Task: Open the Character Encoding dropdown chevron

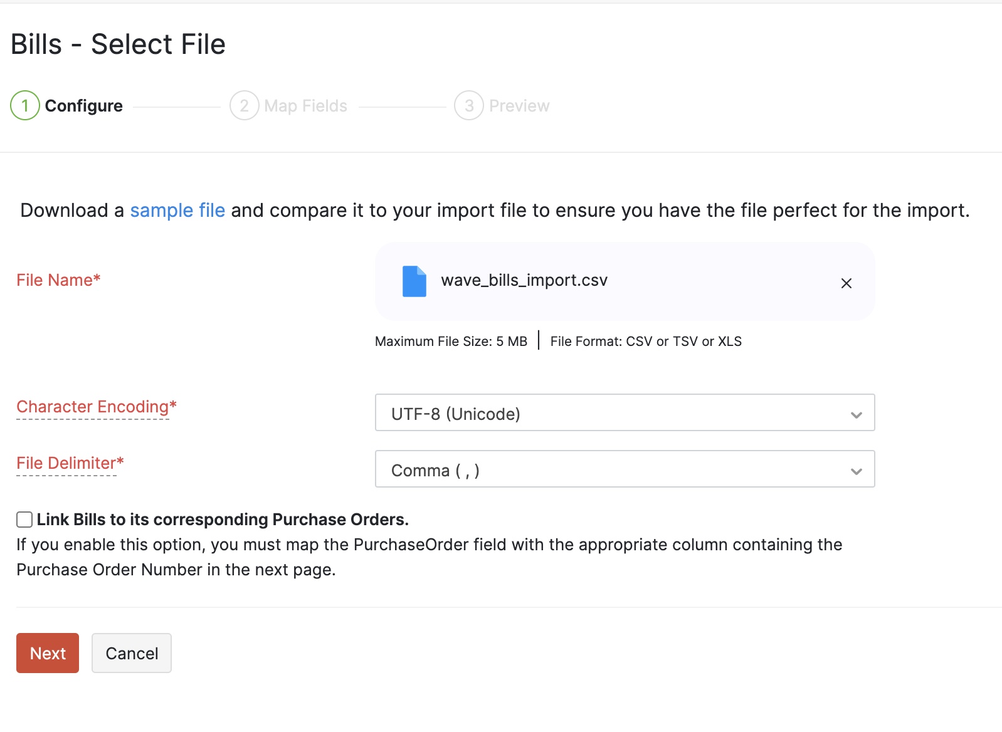Action: point(855,414)
